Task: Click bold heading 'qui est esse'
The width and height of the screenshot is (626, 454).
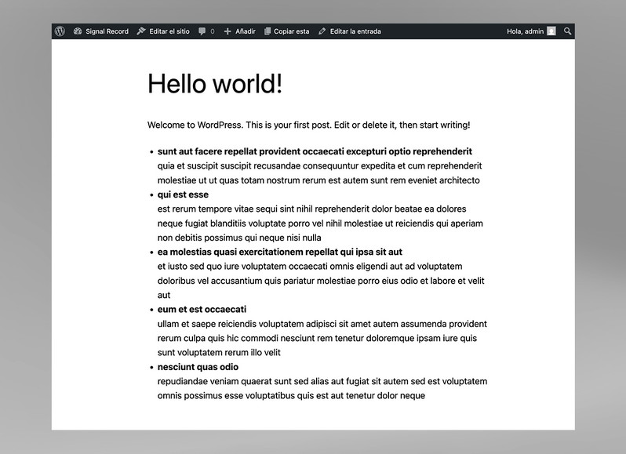Action: point(183,194)
